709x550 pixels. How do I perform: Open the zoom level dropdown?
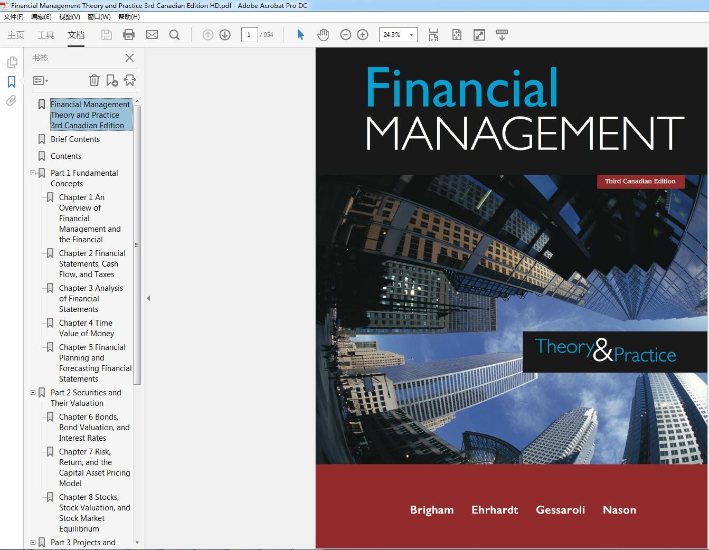coord(411,35)
